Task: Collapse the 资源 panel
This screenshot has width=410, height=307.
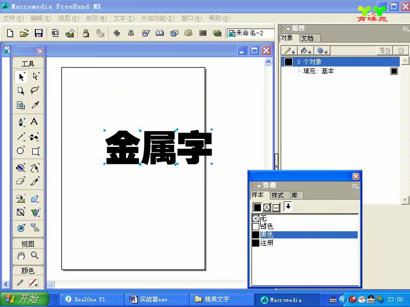Action: pos(259,186)
